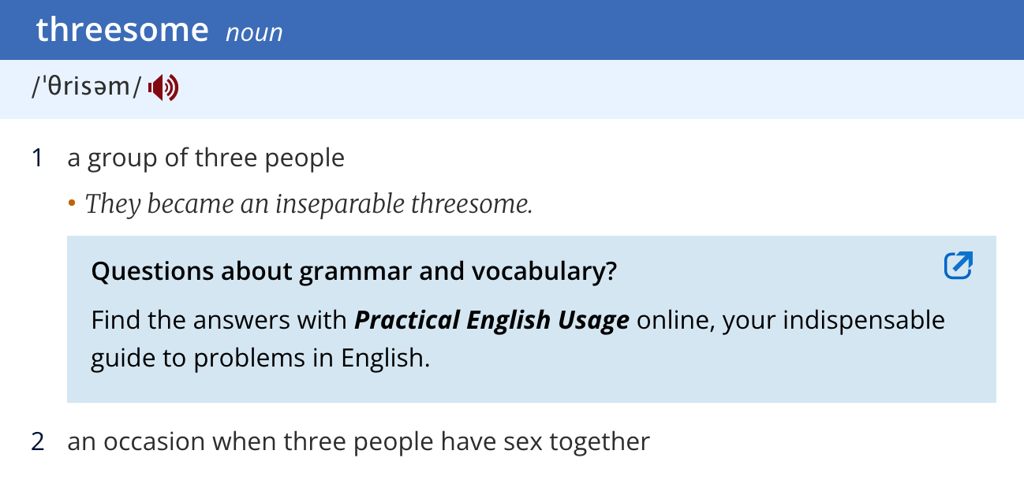The image size is (1024, 484).
Task: Select sense number 2
Action: (x=37, y=441)
